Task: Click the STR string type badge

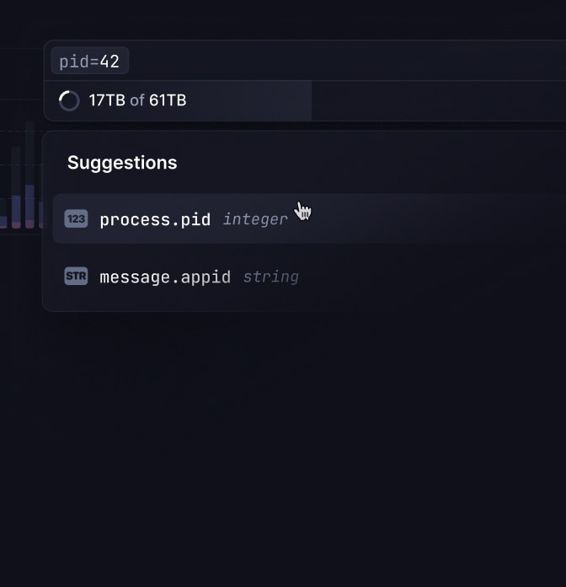Action: [x=76, y=276]
